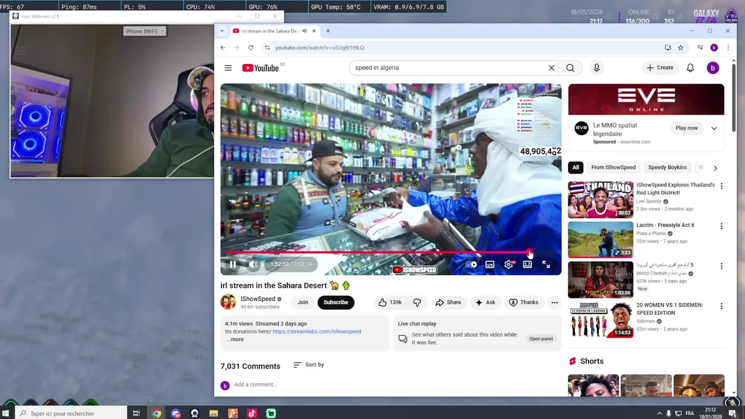This screenshot has height=419, width=745.
Task: Open the streamlabs.com/ishowspeed link
Action: [x=317, y=332]
